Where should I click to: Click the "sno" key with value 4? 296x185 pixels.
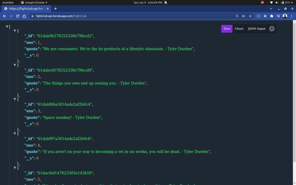pos(30,145)
